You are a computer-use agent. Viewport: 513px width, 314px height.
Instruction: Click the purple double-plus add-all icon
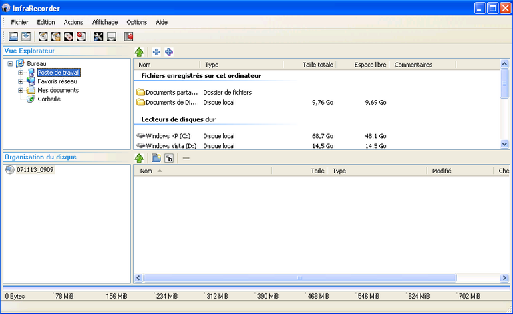pos(169,52)
